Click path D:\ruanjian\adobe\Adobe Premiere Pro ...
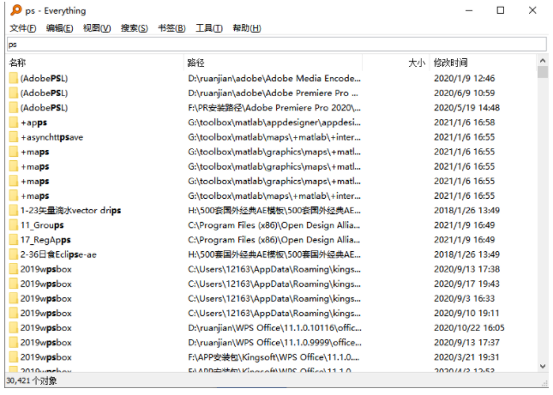Image resolution: width=553 pixels, height=395 pixels. click(273, 93)
